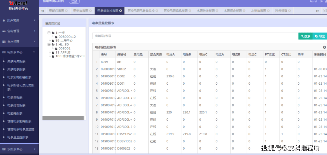
Task: Click the 导出 export button
Action: (x=320, y=36)
